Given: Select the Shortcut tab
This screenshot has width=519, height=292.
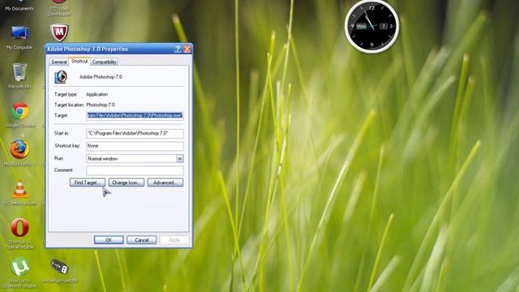Looking at the screenshot, I should [79, 62].
